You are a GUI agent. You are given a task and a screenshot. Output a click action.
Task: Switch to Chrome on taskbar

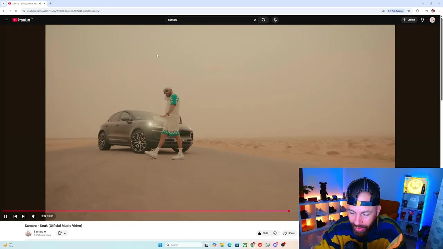click(253, 245)
